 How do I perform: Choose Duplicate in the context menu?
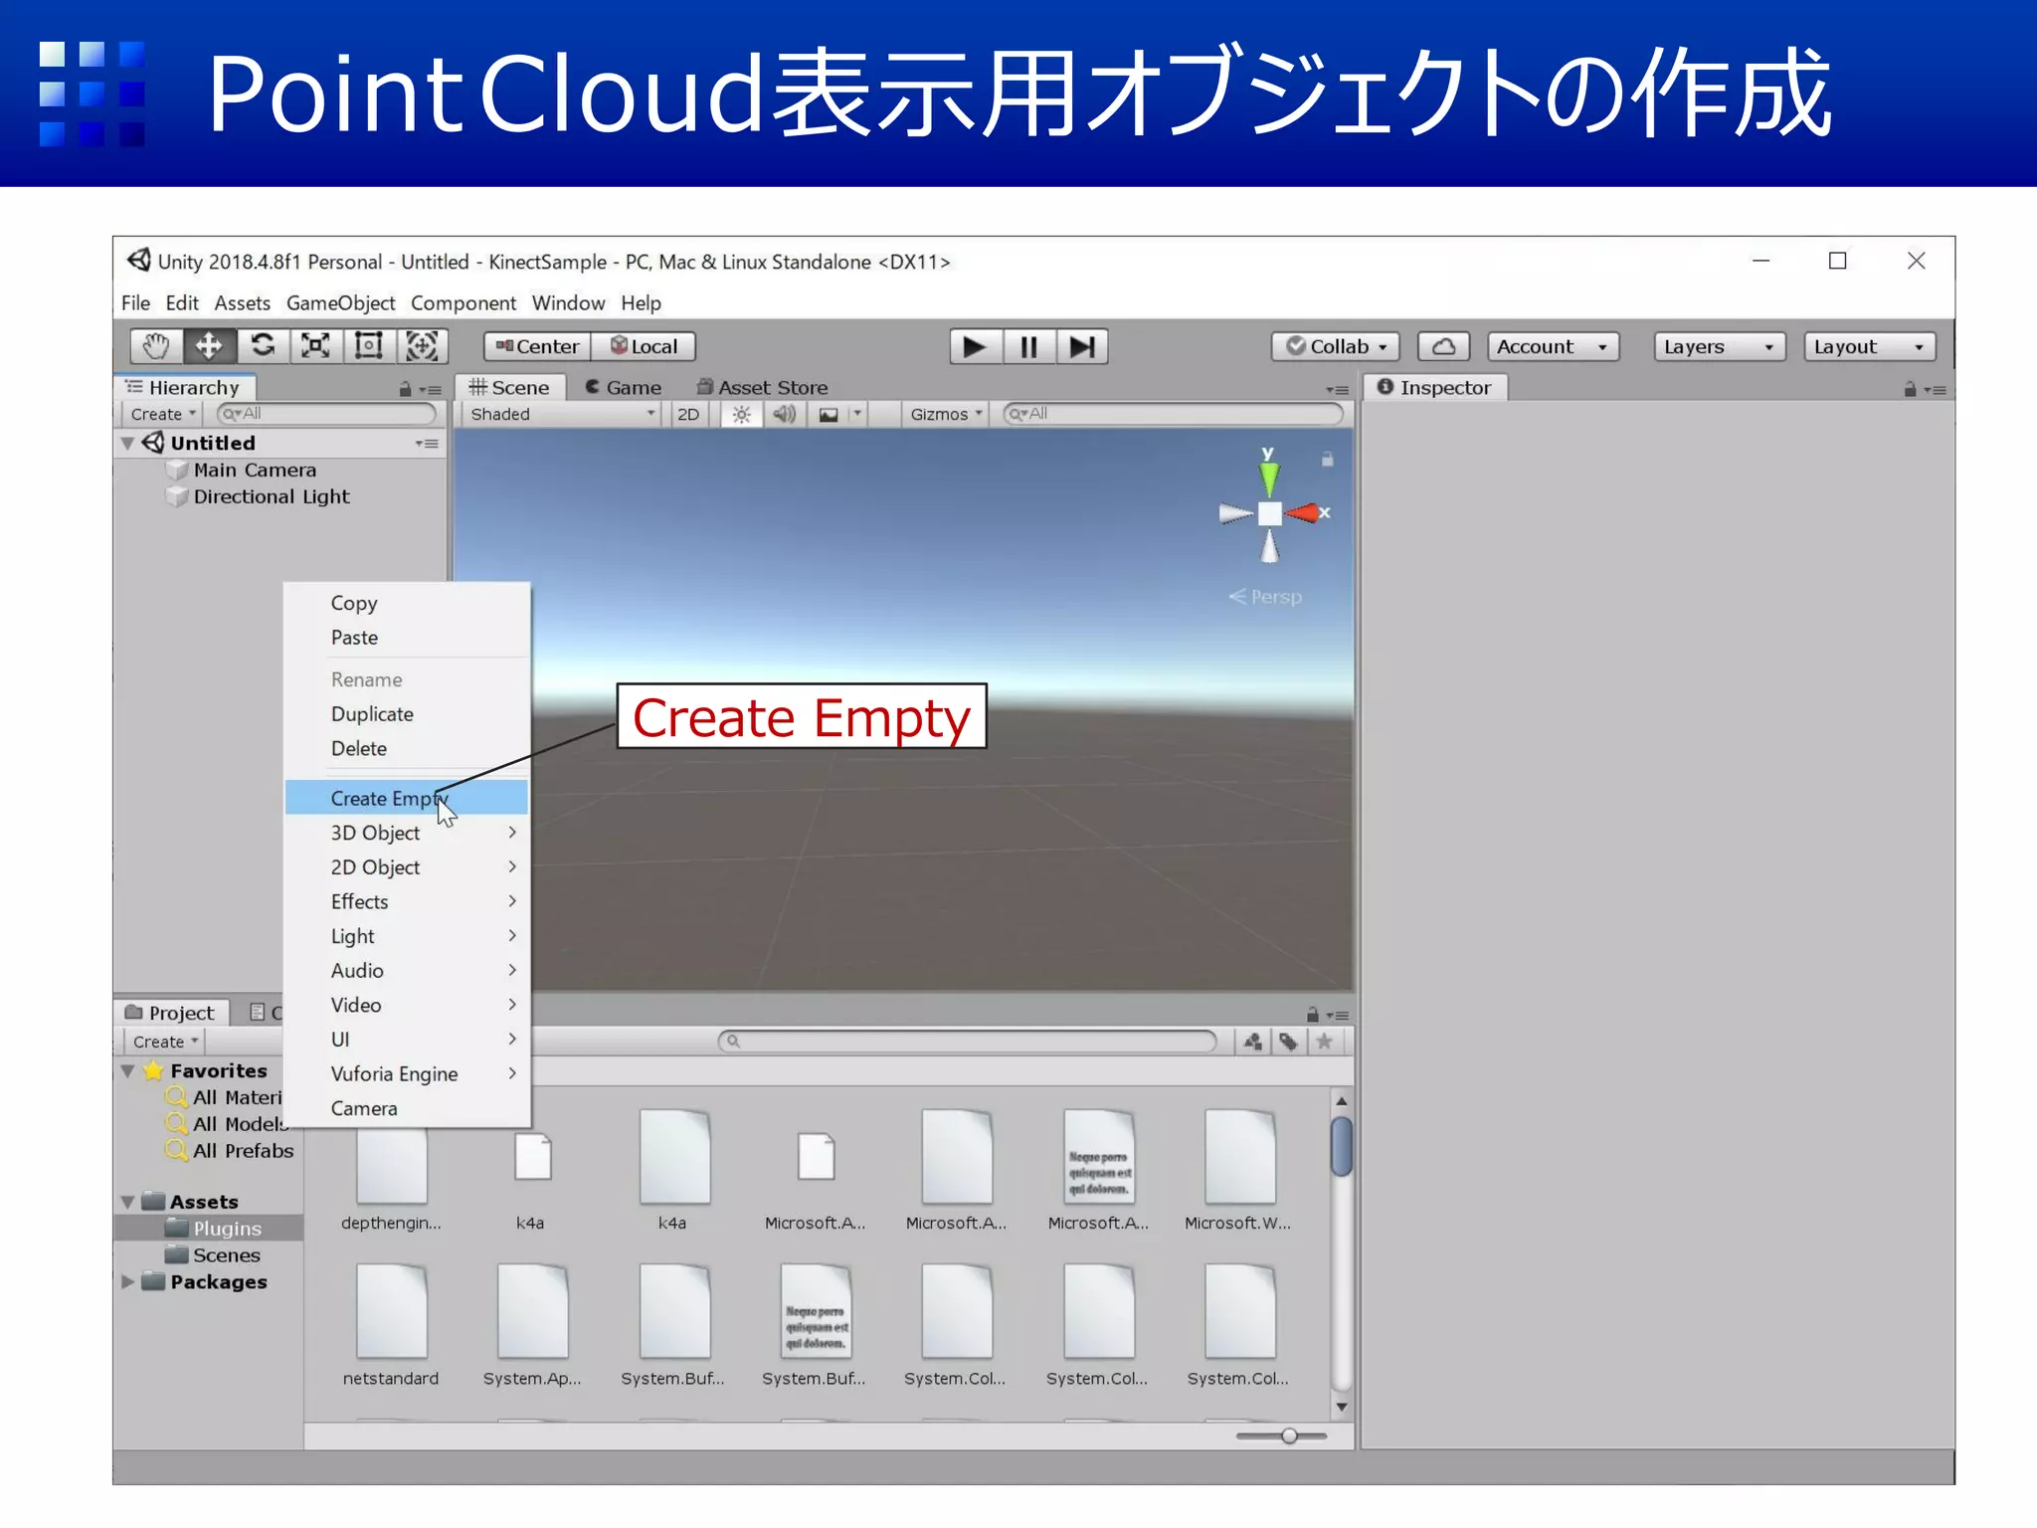pyautogui.click(x=407, y=714)
